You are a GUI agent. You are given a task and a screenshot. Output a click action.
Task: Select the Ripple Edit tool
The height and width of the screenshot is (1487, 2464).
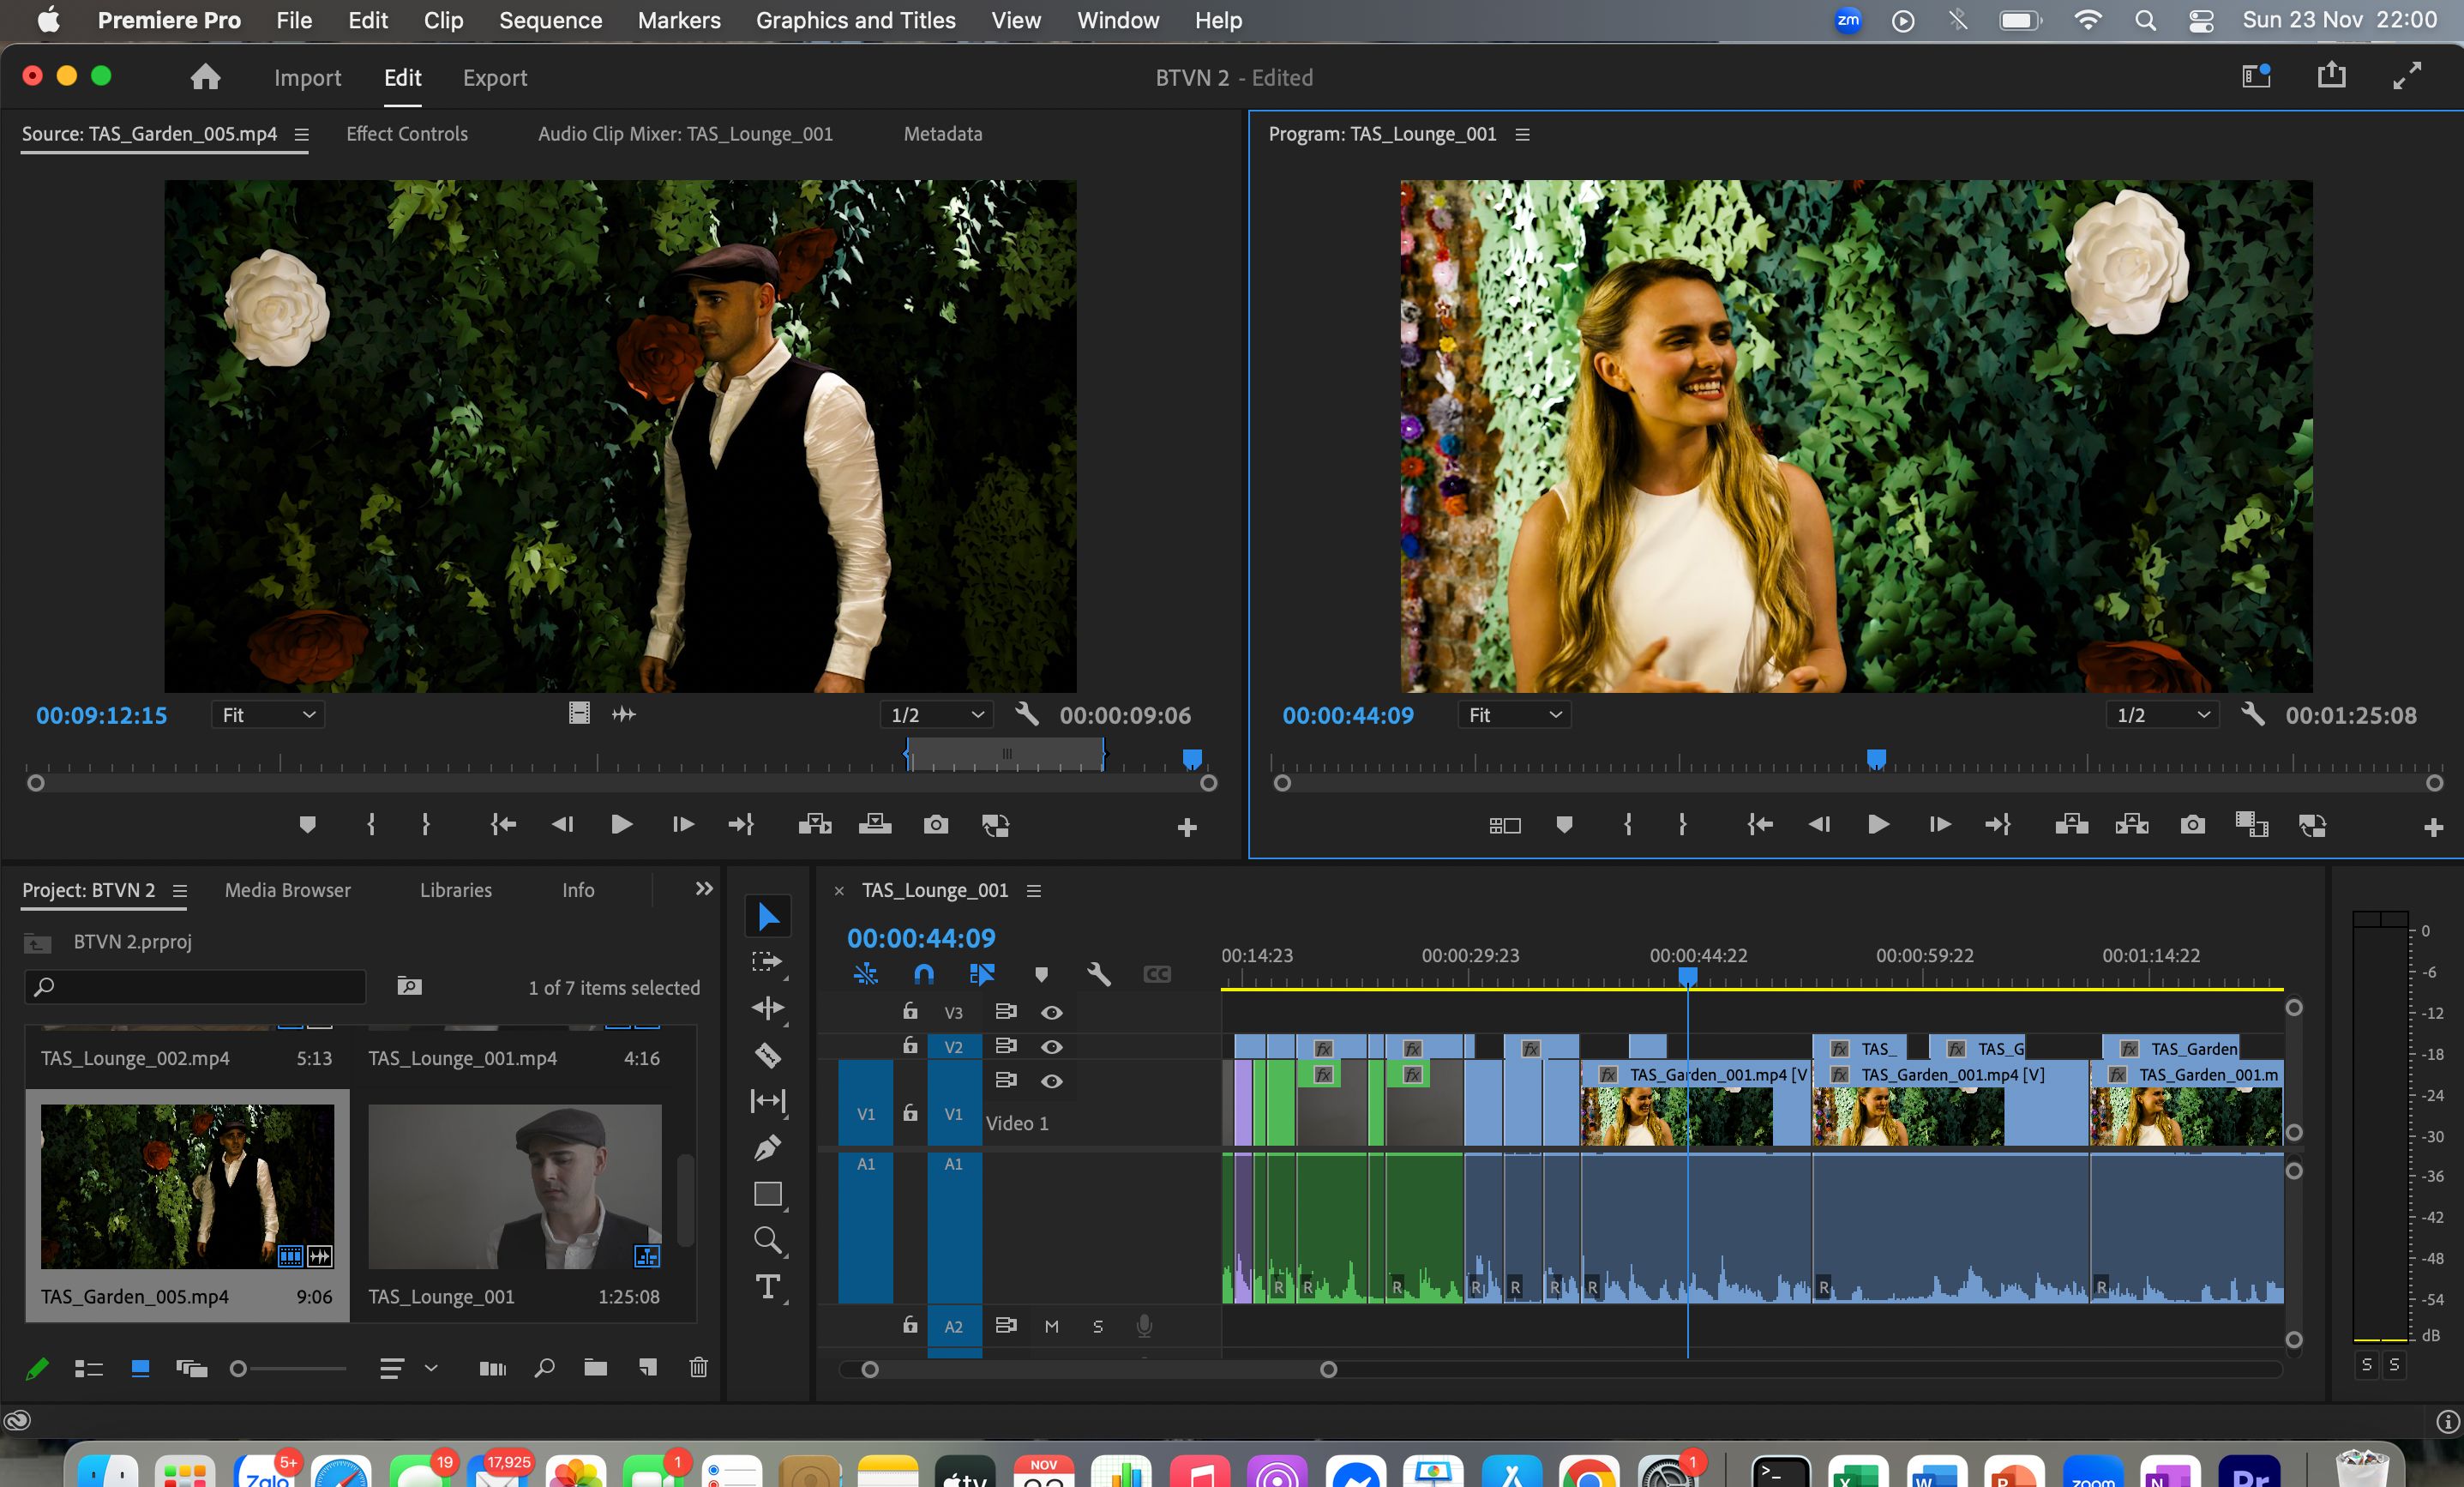(x=767, y=1008)
